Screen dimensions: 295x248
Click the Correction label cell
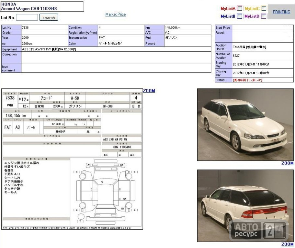point(11,57)
